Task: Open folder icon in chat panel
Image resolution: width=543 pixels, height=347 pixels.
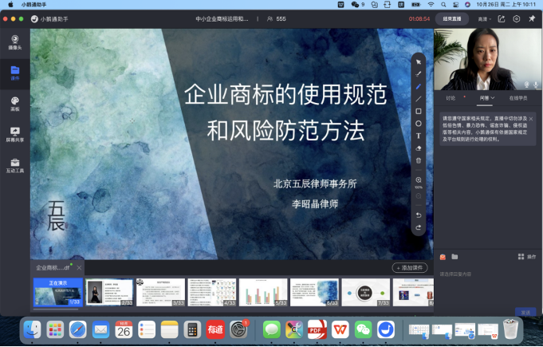Action: coord(454,257)
